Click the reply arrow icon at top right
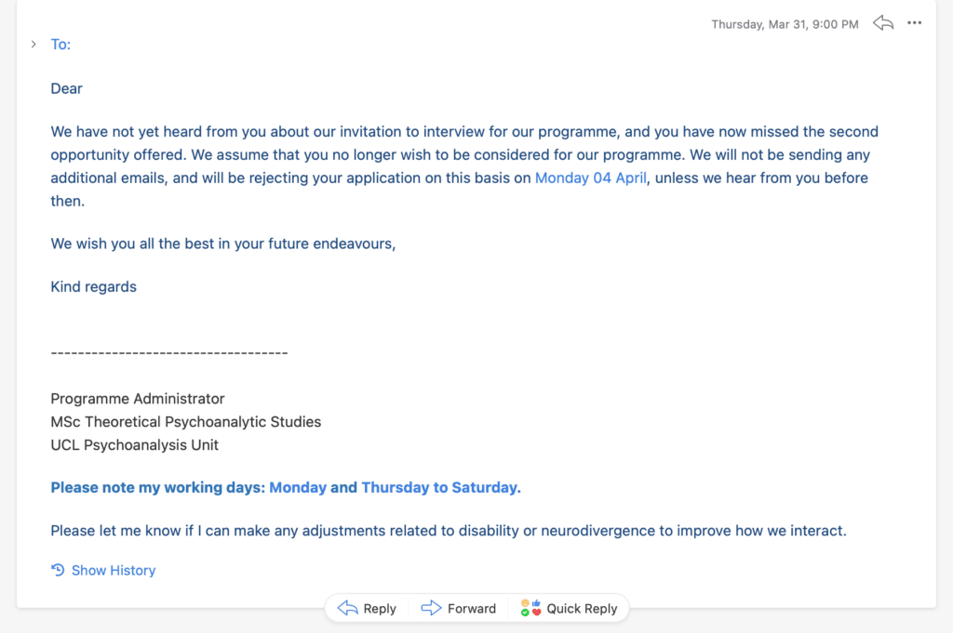Image resolution: width=953 pixels, height=633 pixels. pos(883,23)
